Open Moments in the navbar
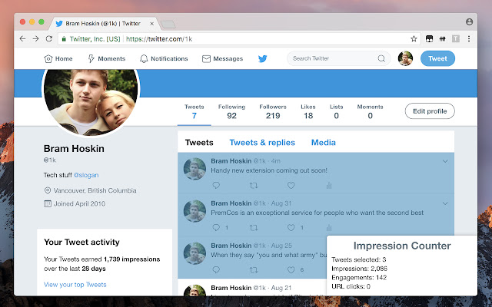492x307 pixels. click(106, 58)
